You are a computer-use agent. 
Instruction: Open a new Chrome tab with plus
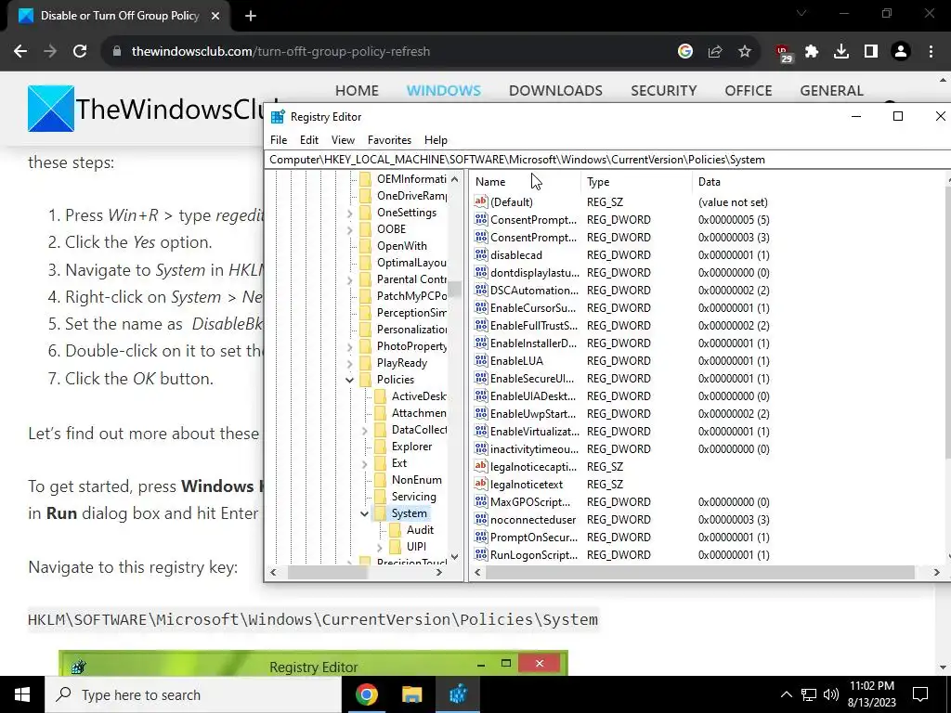[251, 16]
